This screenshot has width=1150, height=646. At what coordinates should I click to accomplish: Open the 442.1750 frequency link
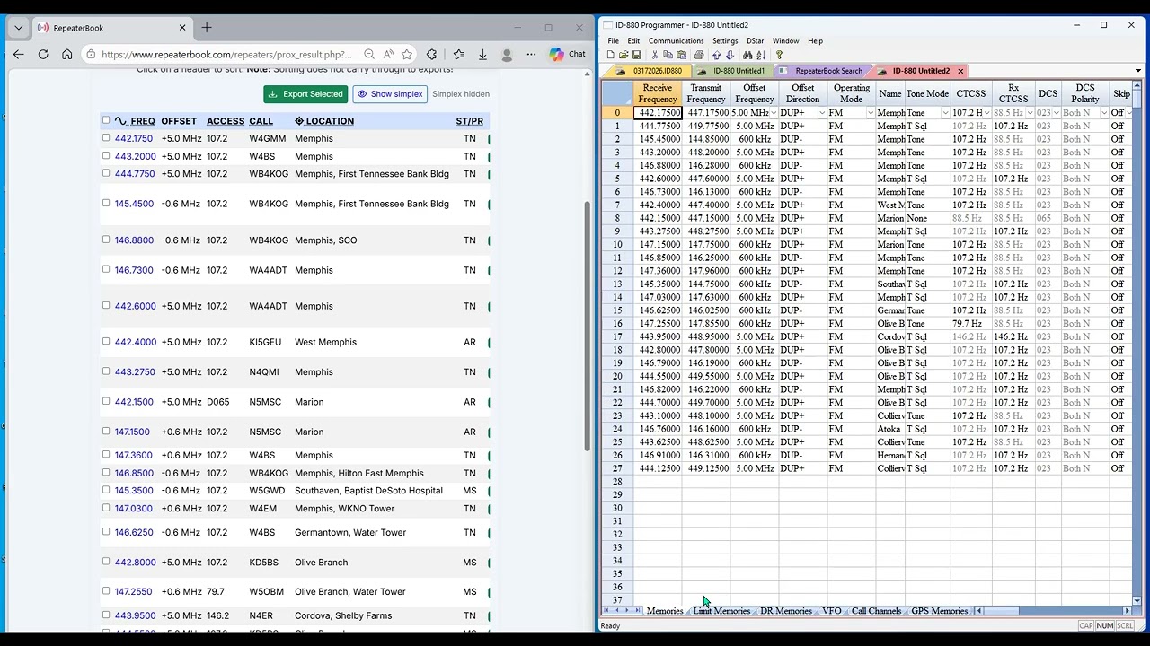pos(134,138)
